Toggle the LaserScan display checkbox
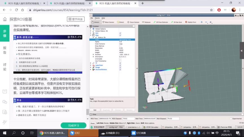244x137 pixels. [120, 65]
